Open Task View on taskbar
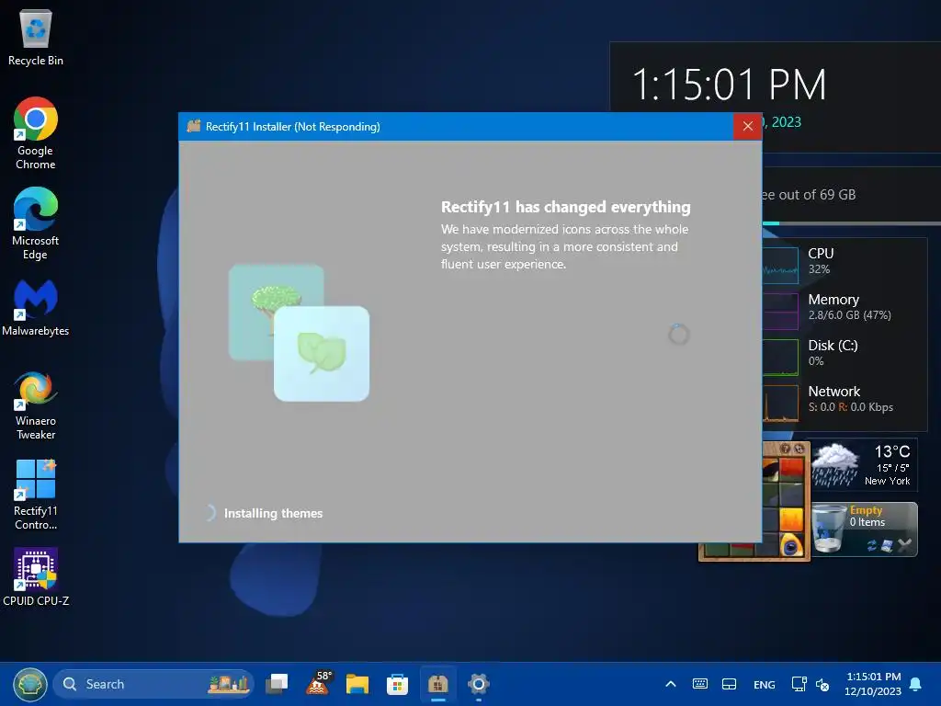This screenshot has height=706, width=941. [x=277, y=684]
